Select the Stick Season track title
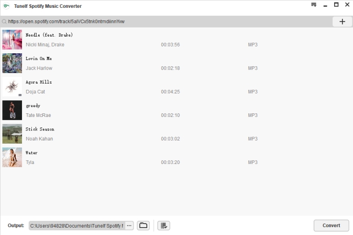The width and height of the screenshot is (353, 235). coord(40,129)
